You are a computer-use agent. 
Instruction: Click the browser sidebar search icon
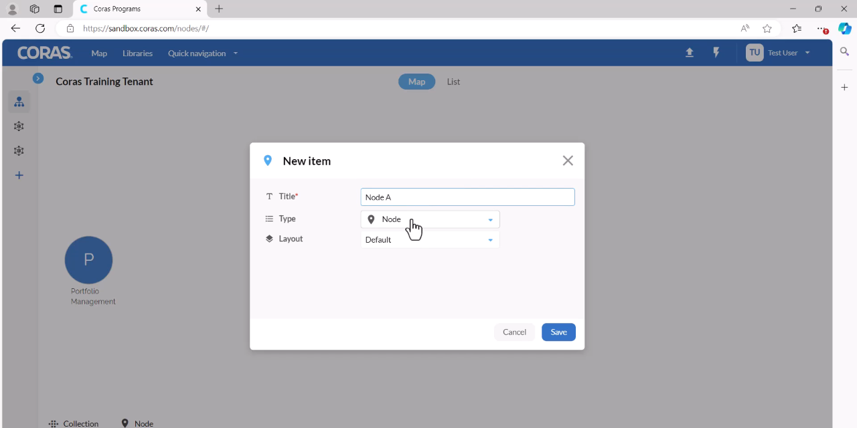845,51
